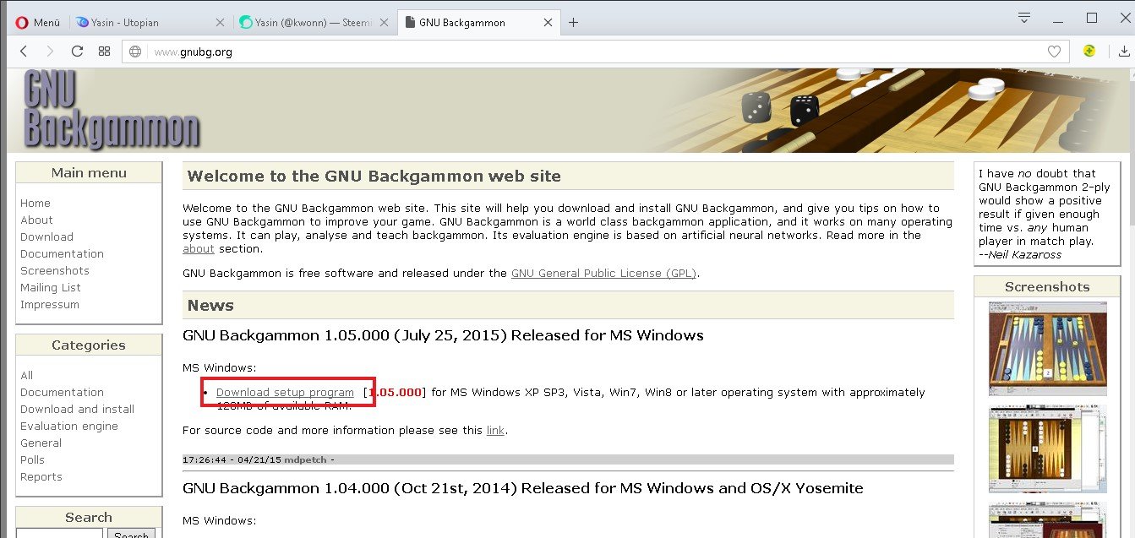Screen dimensions: 1135x538
Task: Click the Search button in sidebar
Action: point(131,535)
